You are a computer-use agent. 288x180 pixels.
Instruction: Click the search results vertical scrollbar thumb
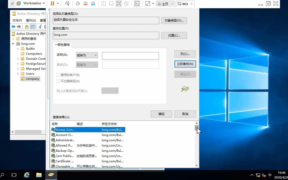coord(196,128)
